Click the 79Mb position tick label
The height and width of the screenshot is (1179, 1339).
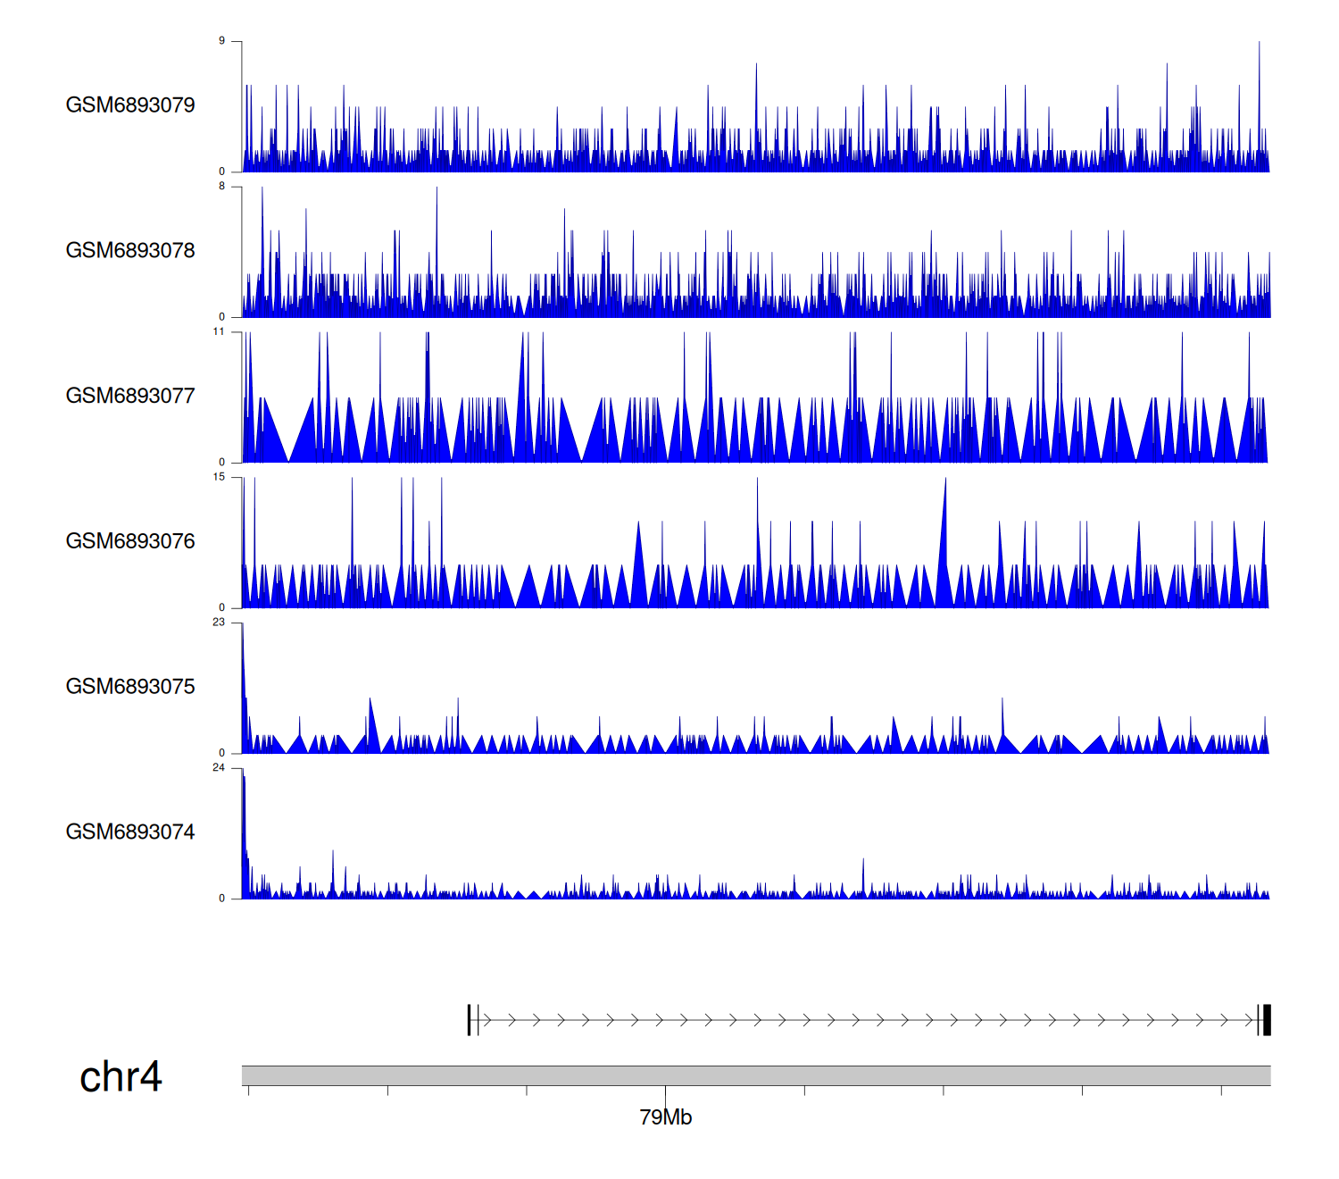coord(665,1117)
